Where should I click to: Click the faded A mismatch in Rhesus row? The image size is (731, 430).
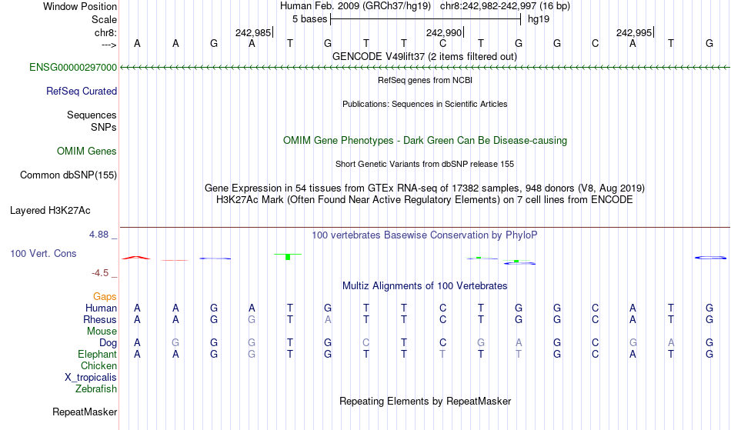[x=328, y=319]
